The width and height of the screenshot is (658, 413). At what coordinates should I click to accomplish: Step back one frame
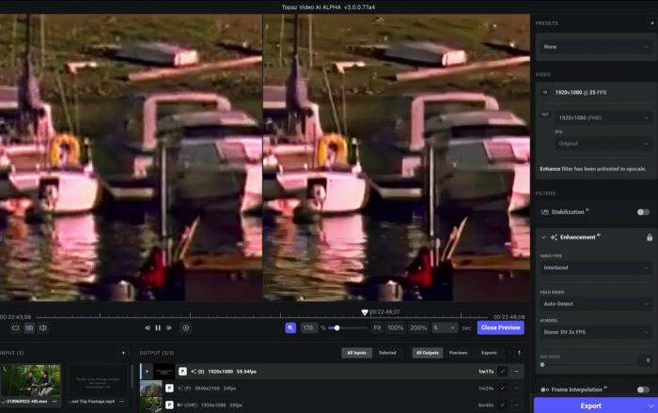147,328
